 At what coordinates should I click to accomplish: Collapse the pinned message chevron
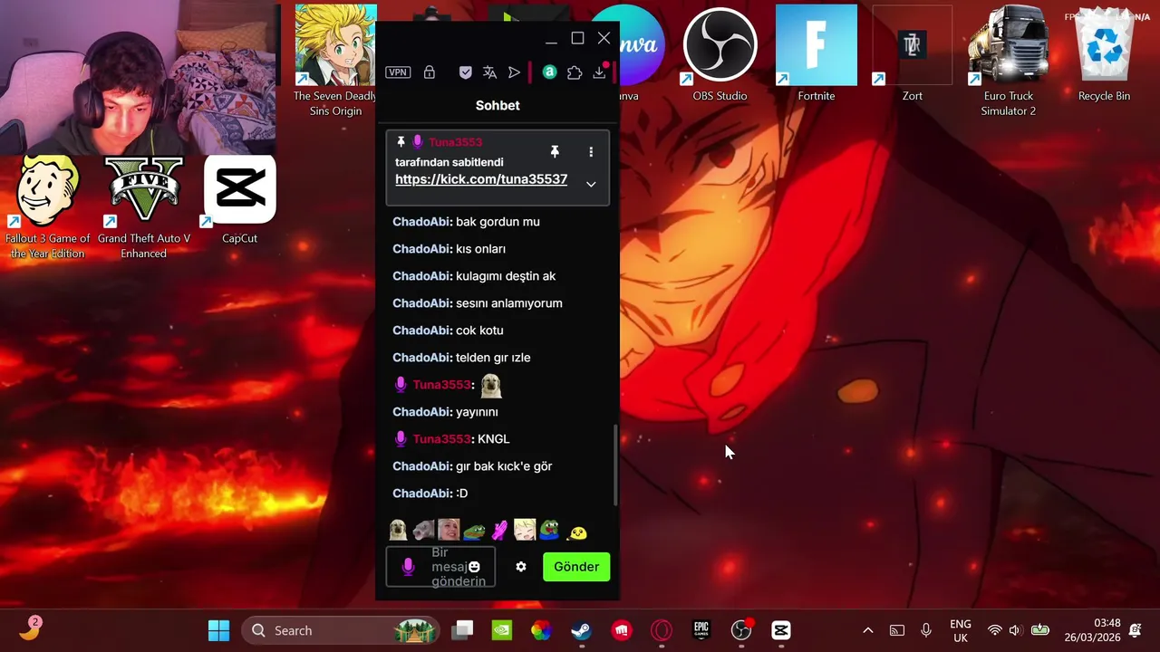pyautogui.click(x=591, y=184)
